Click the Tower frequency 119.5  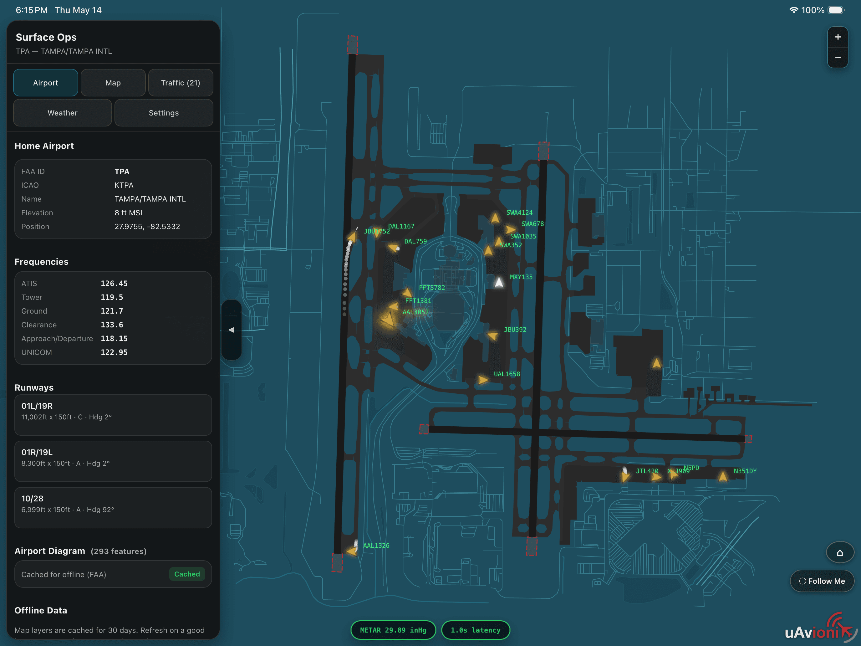click(x=112, y=297)
